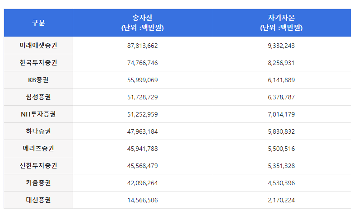The width and height of the screenshot is (358, 215).
Task: Click total assets value 55,999,069
Action: click(143, 80)
